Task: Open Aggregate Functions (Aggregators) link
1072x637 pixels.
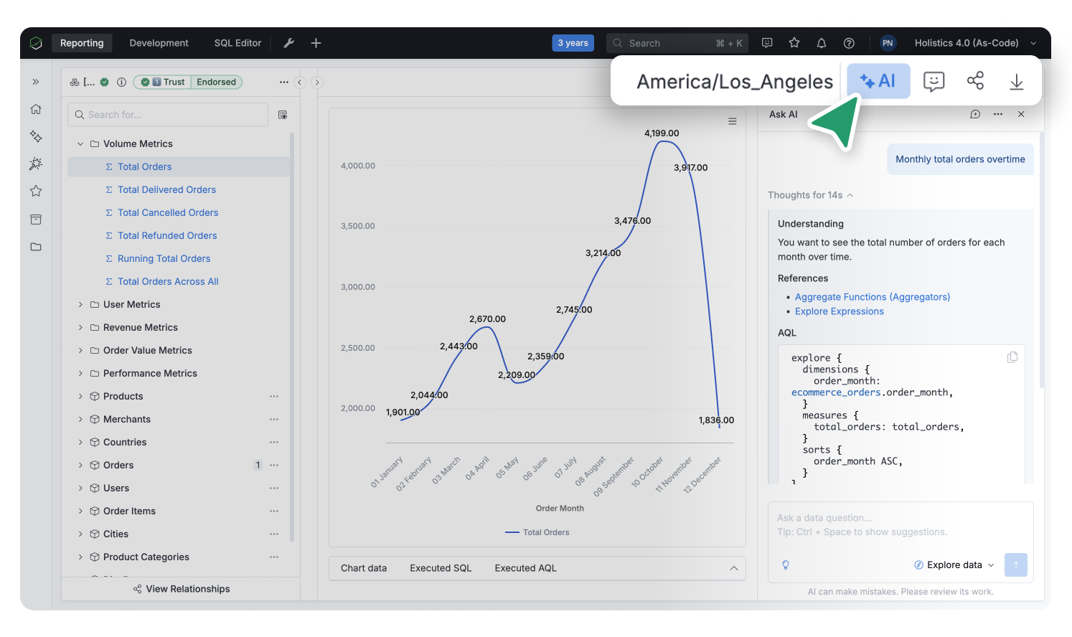Action: coord(872,297)
